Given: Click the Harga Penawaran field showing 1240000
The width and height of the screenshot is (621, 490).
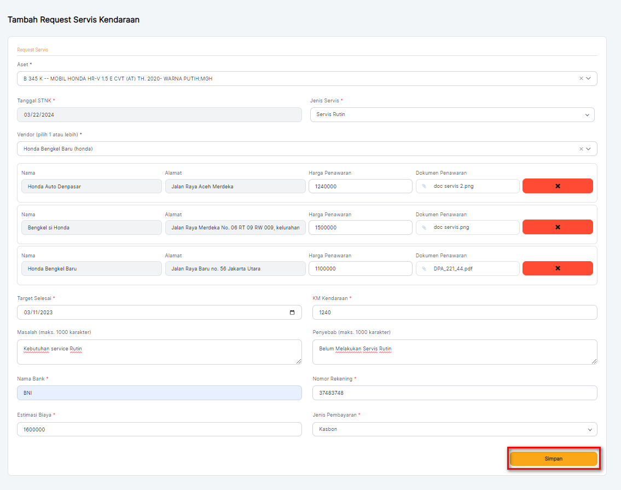Looking at the screenshot, I should click(x=360, y=186).
